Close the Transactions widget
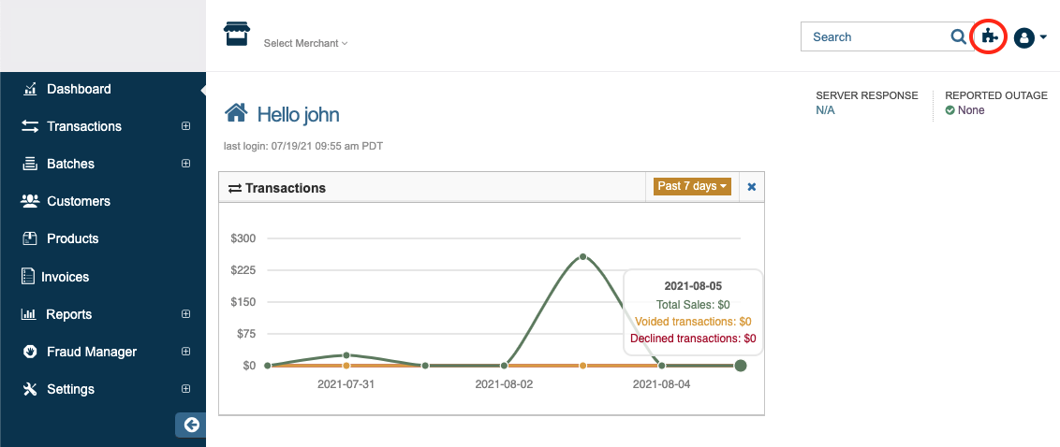The image size is (1060, 447). (x=751, y=187)
